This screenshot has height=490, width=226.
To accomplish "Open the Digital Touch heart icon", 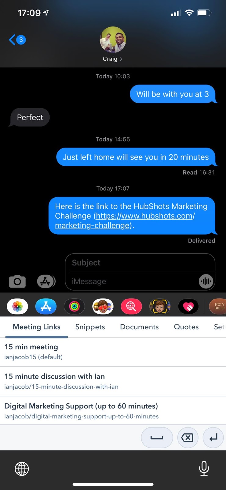I will [188, 306].
